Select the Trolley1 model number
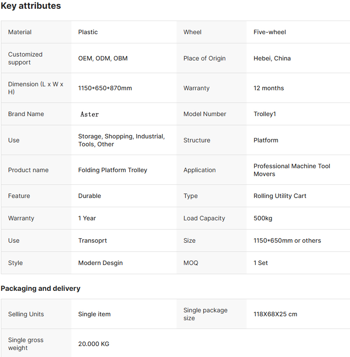The height and width of the screenshot is (357, 350). point(265,114)
